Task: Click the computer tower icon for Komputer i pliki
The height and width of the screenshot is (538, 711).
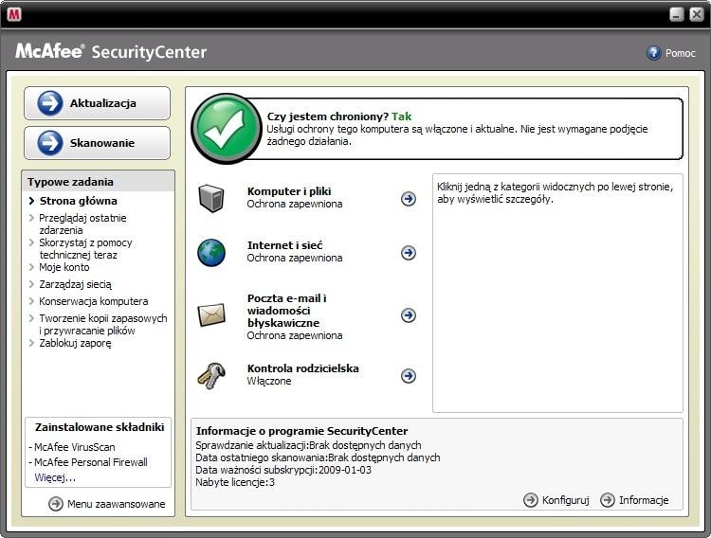Action: (x=210, y=198)
